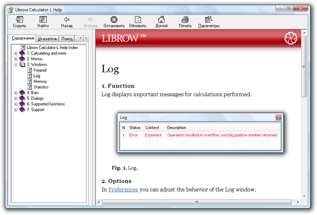Close the Librow Calculator-L Help window

click(x=301, y=8)
